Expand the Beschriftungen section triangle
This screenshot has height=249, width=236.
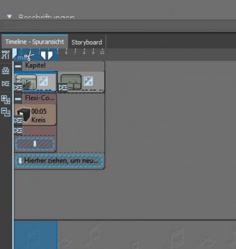[x=9, y=17]
